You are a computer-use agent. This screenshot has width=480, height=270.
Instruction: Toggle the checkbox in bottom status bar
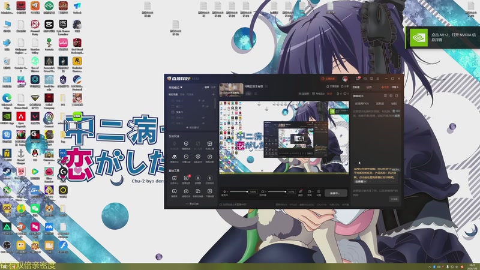[221, 205]
